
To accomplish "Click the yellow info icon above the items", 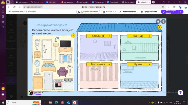I will tap(73, 36).
